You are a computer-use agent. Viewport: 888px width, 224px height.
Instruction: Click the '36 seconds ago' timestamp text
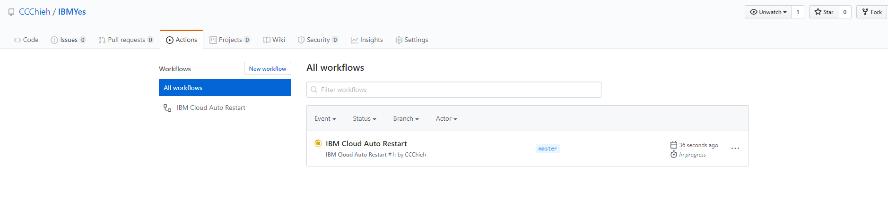pyautogui.click(x=698, y=145)
